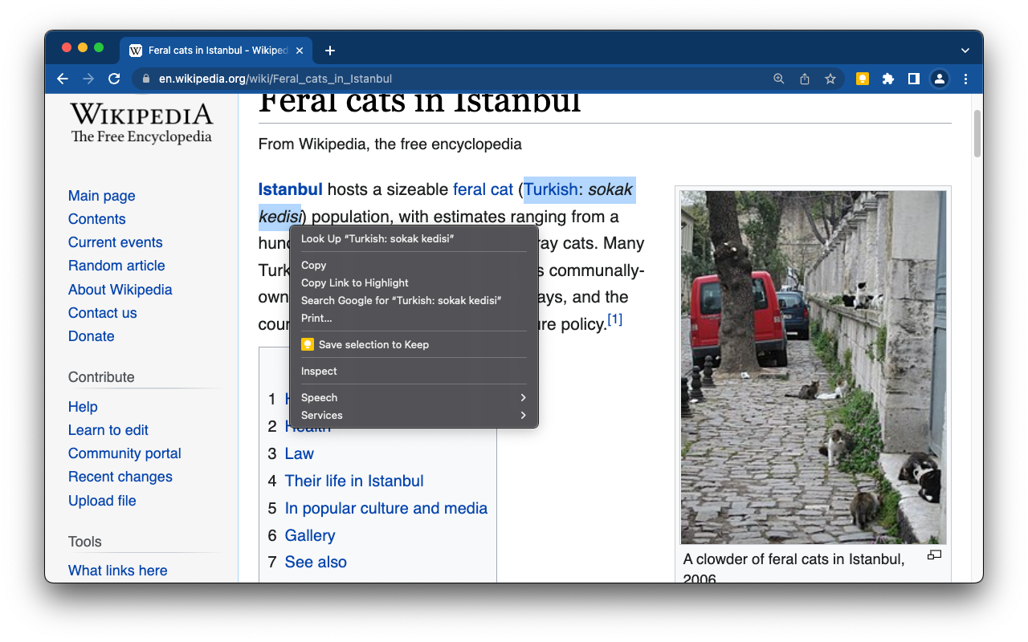Screen dimensions: 1028x642
Task: Select Inspect from the context menu
Action: pos(319,371)
